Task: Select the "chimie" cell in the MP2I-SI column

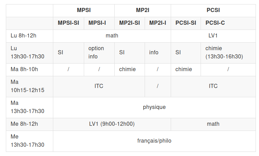Action: (127, 69)
